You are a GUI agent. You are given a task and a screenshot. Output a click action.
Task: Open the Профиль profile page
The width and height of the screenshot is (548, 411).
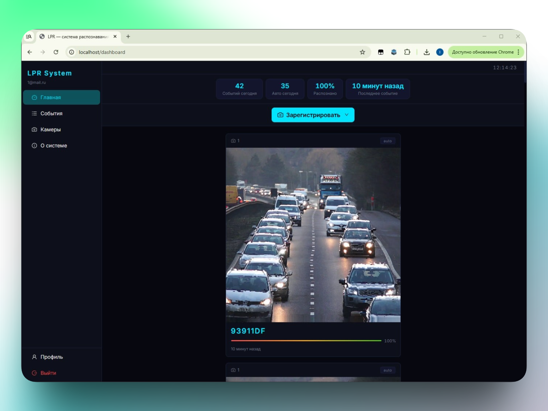(x=61, y=357)
